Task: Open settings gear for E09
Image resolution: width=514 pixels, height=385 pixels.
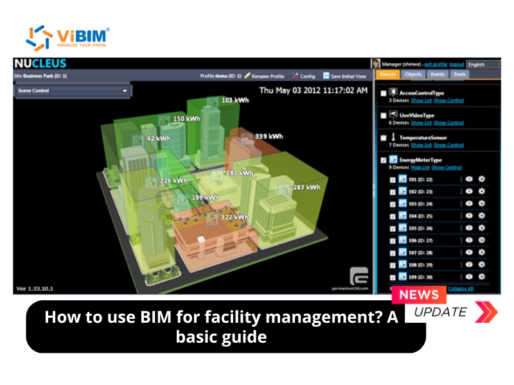Action: (x=481, y=277)
